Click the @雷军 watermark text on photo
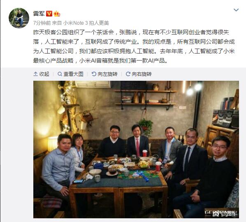This screenshot has width=246, height=222. pos(229,213)
